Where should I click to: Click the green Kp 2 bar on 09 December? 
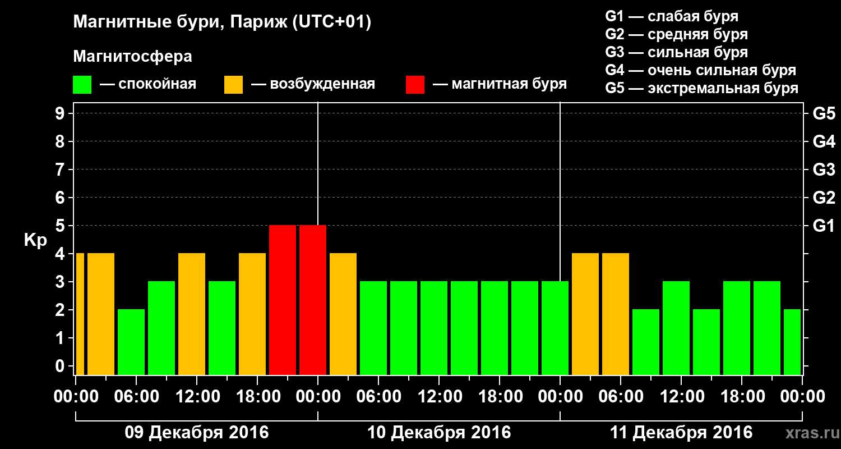pos(131,342)
